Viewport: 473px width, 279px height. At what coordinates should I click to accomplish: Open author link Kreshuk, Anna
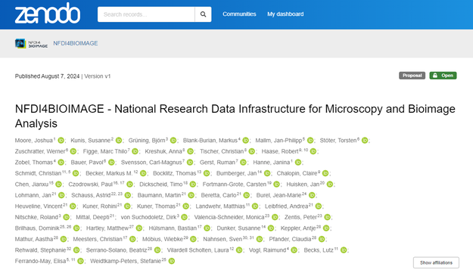click(x=163, y=151)
